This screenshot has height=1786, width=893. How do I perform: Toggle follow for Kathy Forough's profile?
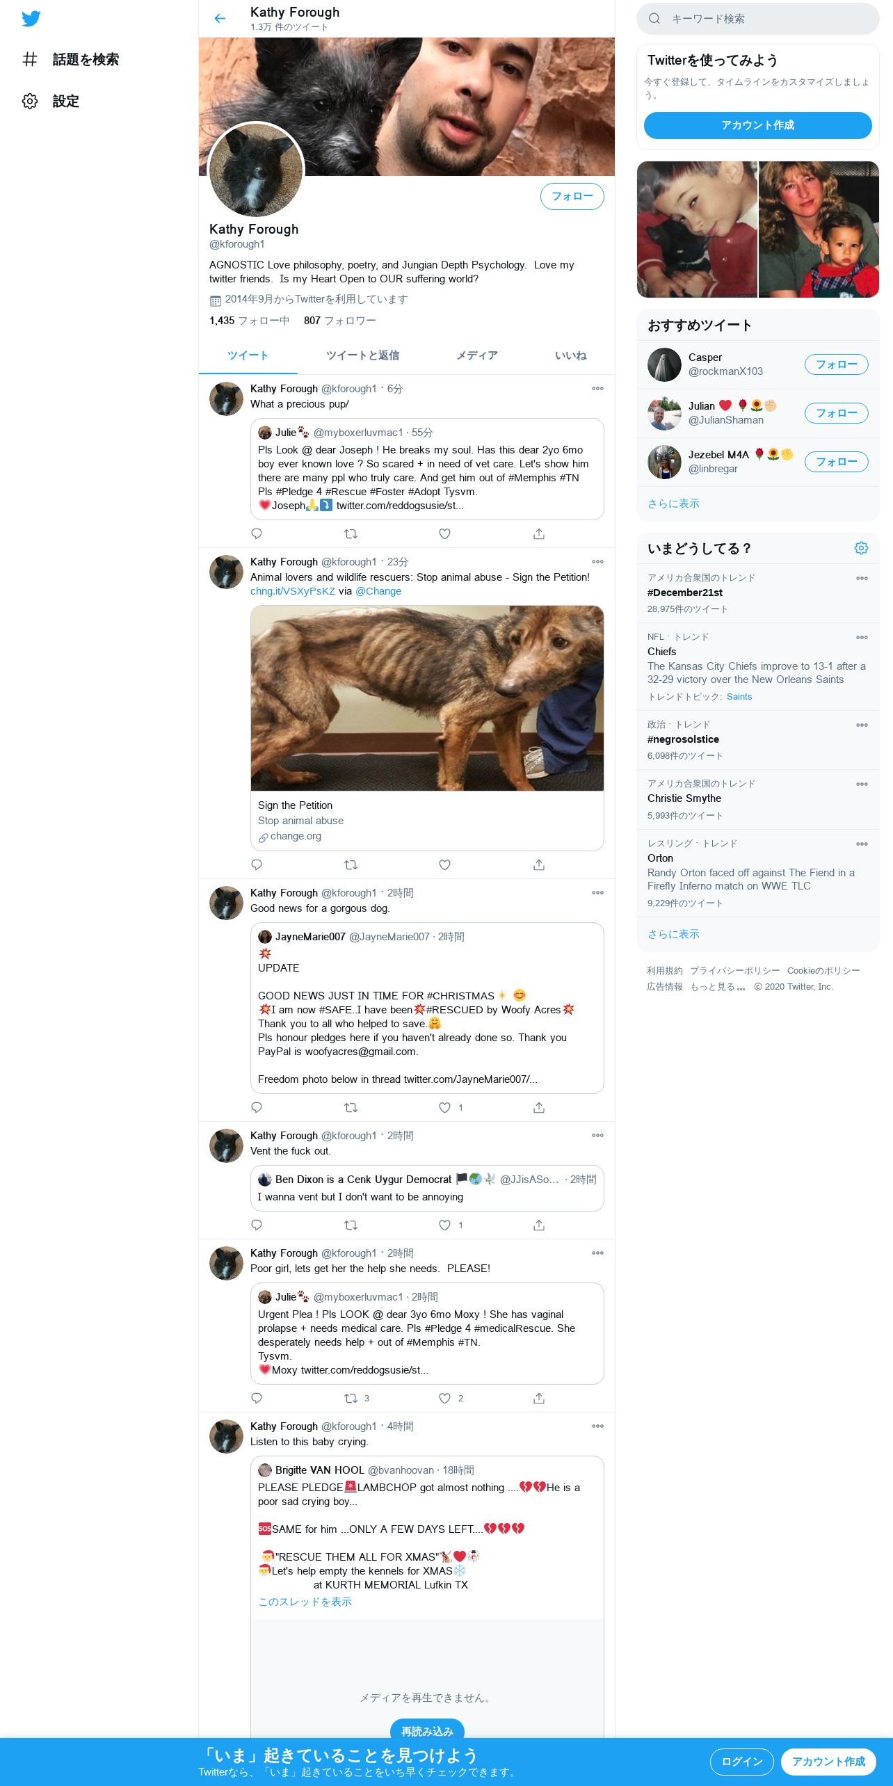coord(572,196)
